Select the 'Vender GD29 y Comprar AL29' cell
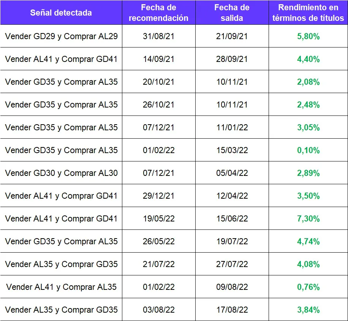 tap(61, 36)
